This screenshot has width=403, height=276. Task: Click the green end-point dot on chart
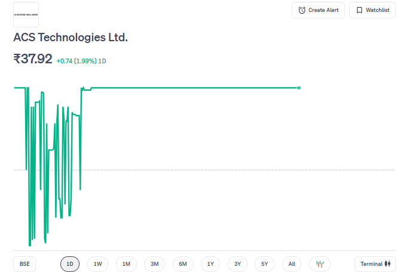[x=299, y=88]
